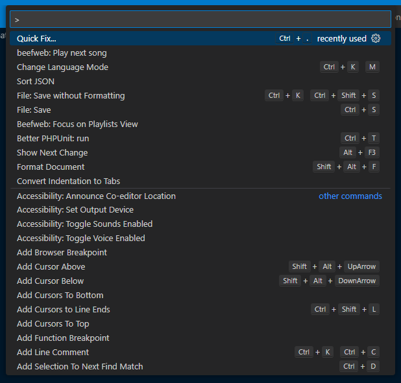Choose the Format Document command
The image size is (401, 383).
51,167
